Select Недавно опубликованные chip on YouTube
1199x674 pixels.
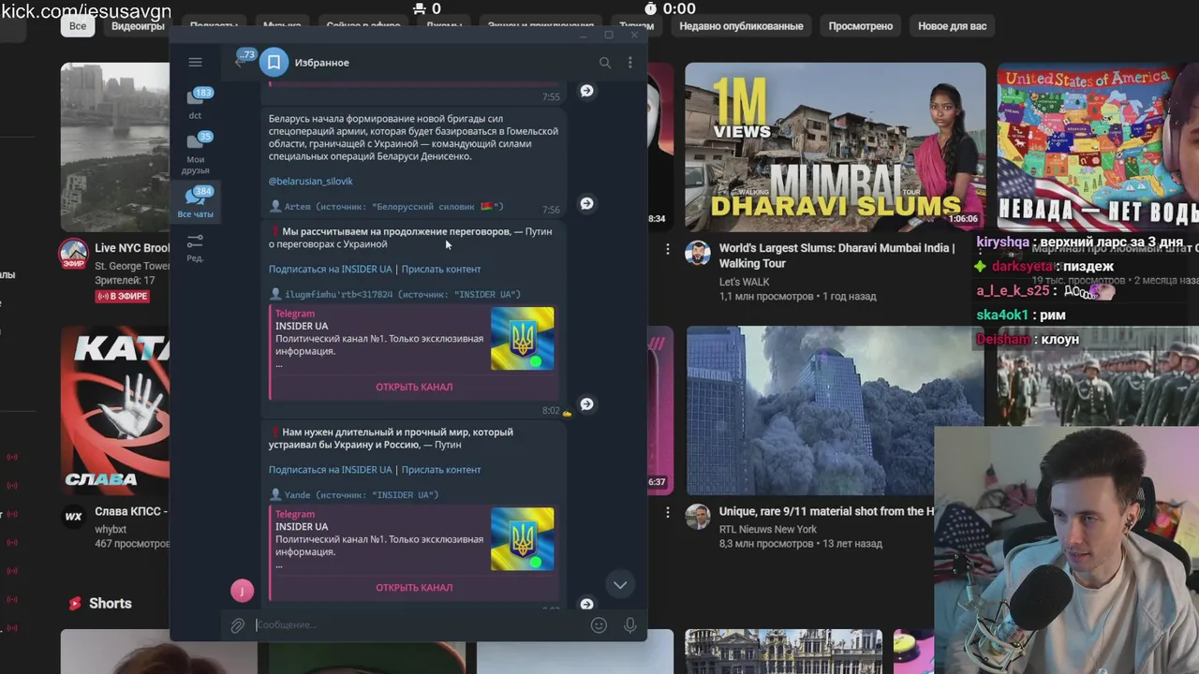(741, 26)
